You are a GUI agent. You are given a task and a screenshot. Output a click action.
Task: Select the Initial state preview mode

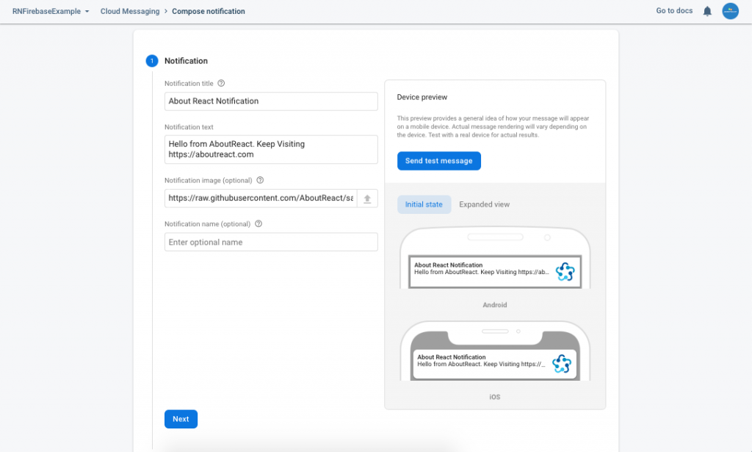point(424,204)
